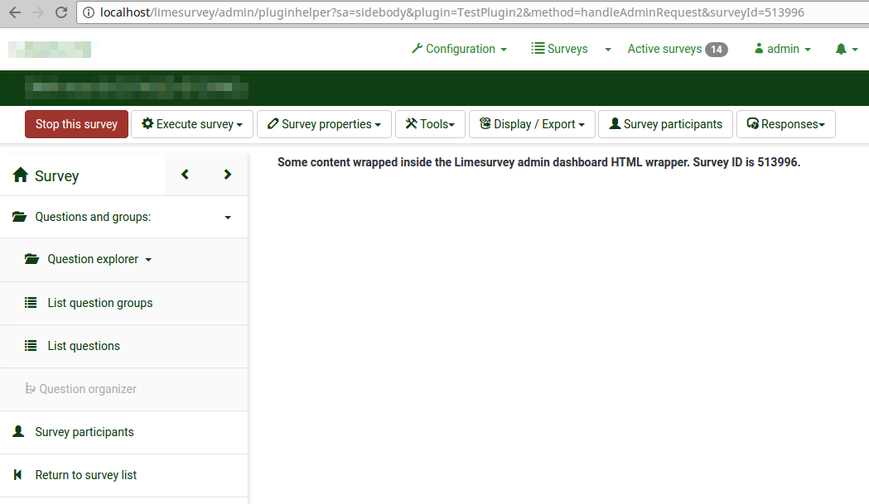Open the Surveys list link

pyautogui.click(x=559, y=49)
